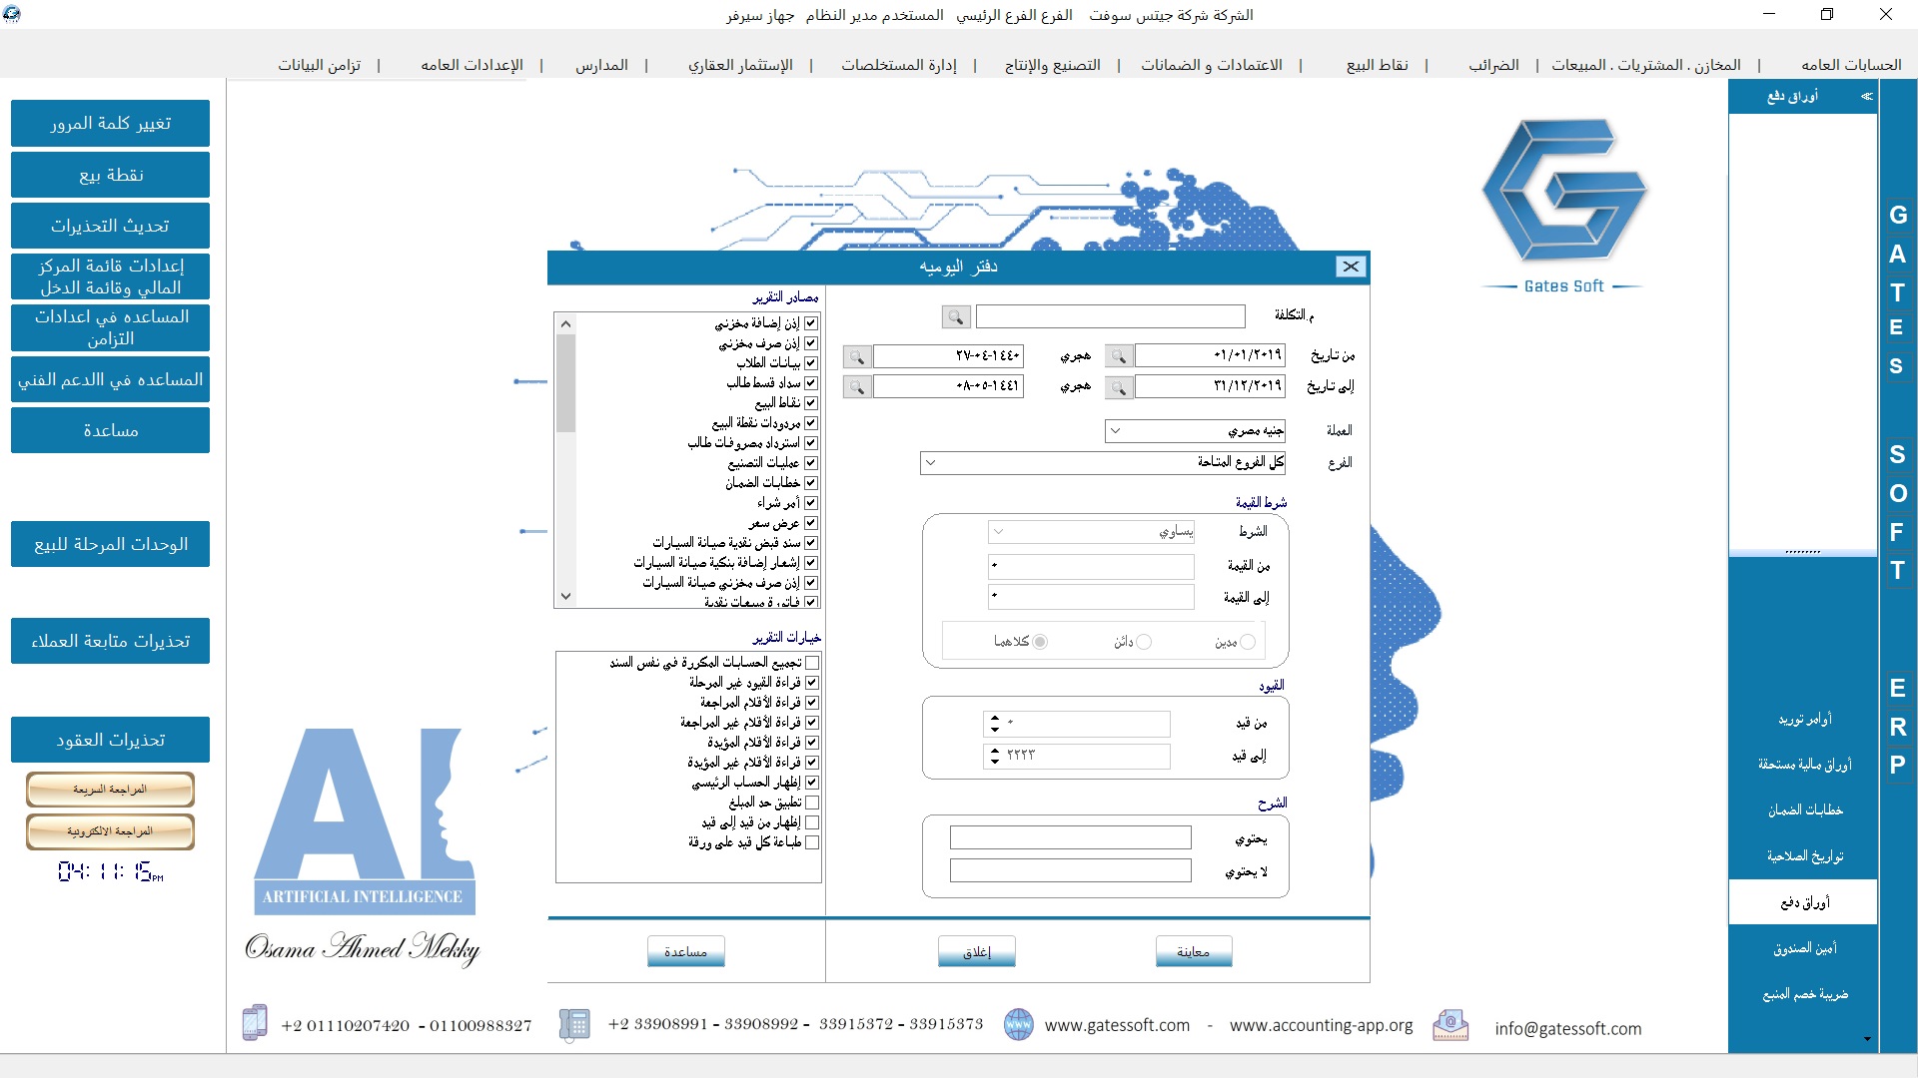The width and height of the screenshot is (1918, 1078).
Task: Enable تطبيق حد المبلغ option
Action: click(x=812, y=803)
